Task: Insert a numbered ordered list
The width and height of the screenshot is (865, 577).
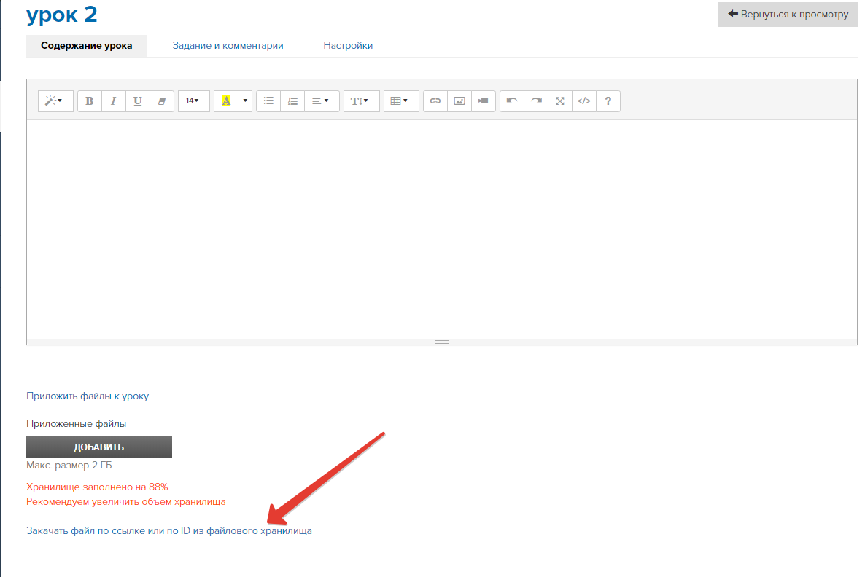Action: (292, 101)
